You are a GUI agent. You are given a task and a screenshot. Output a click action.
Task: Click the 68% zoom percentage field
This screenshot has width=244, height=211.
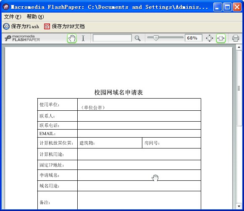194,38
